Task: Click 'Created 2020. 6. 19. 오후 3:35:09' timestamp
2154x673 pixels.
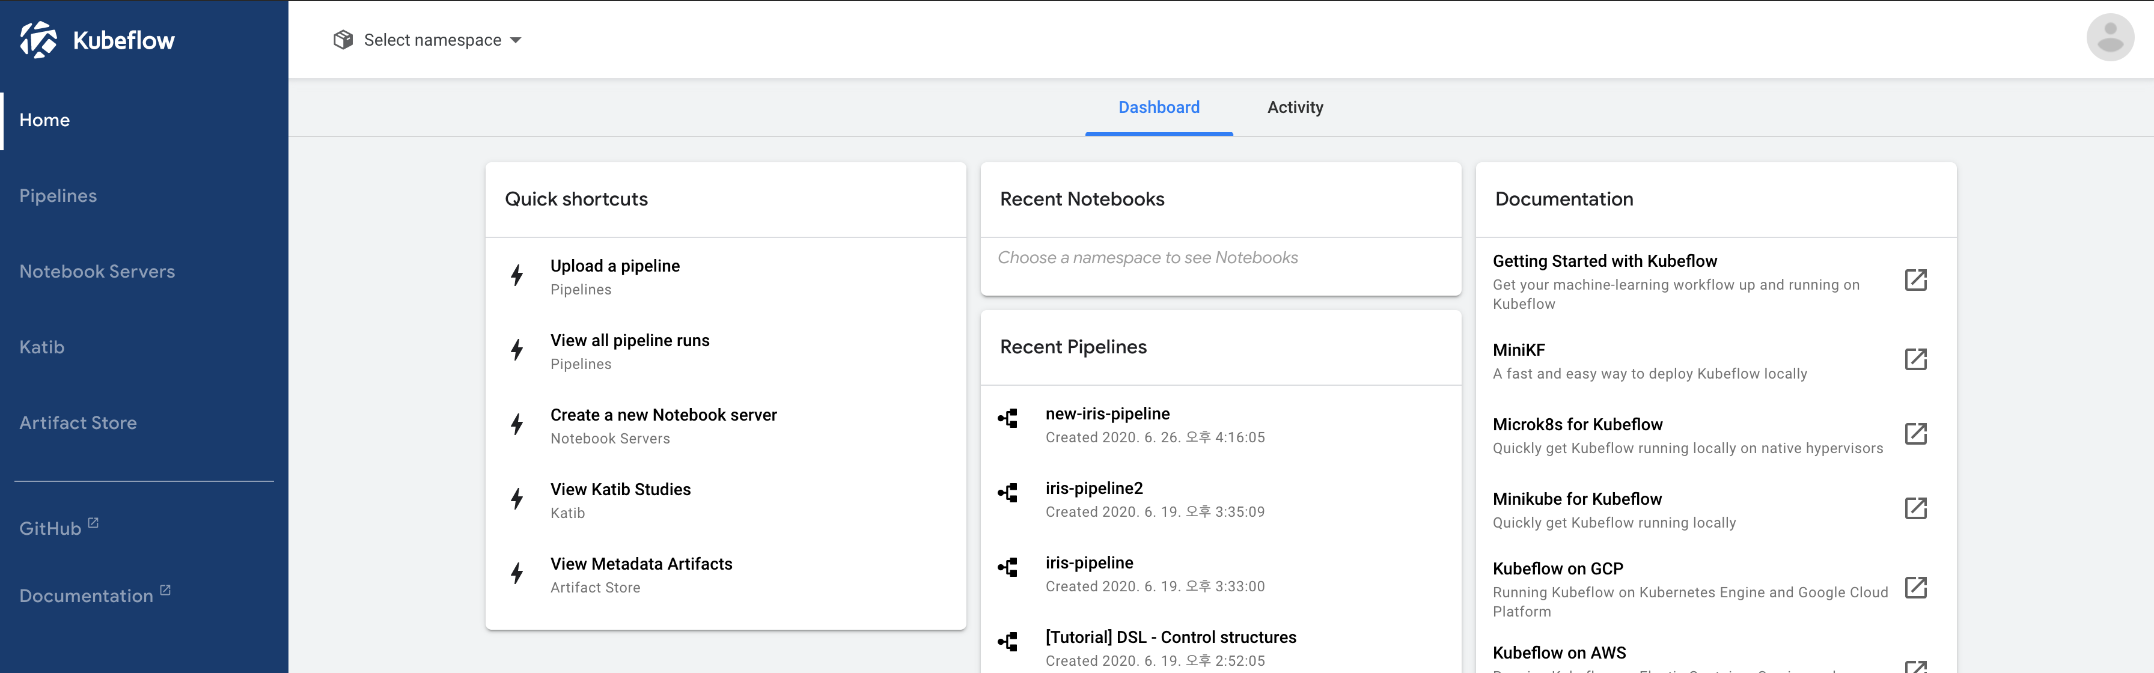Action: pos(1155,511)
